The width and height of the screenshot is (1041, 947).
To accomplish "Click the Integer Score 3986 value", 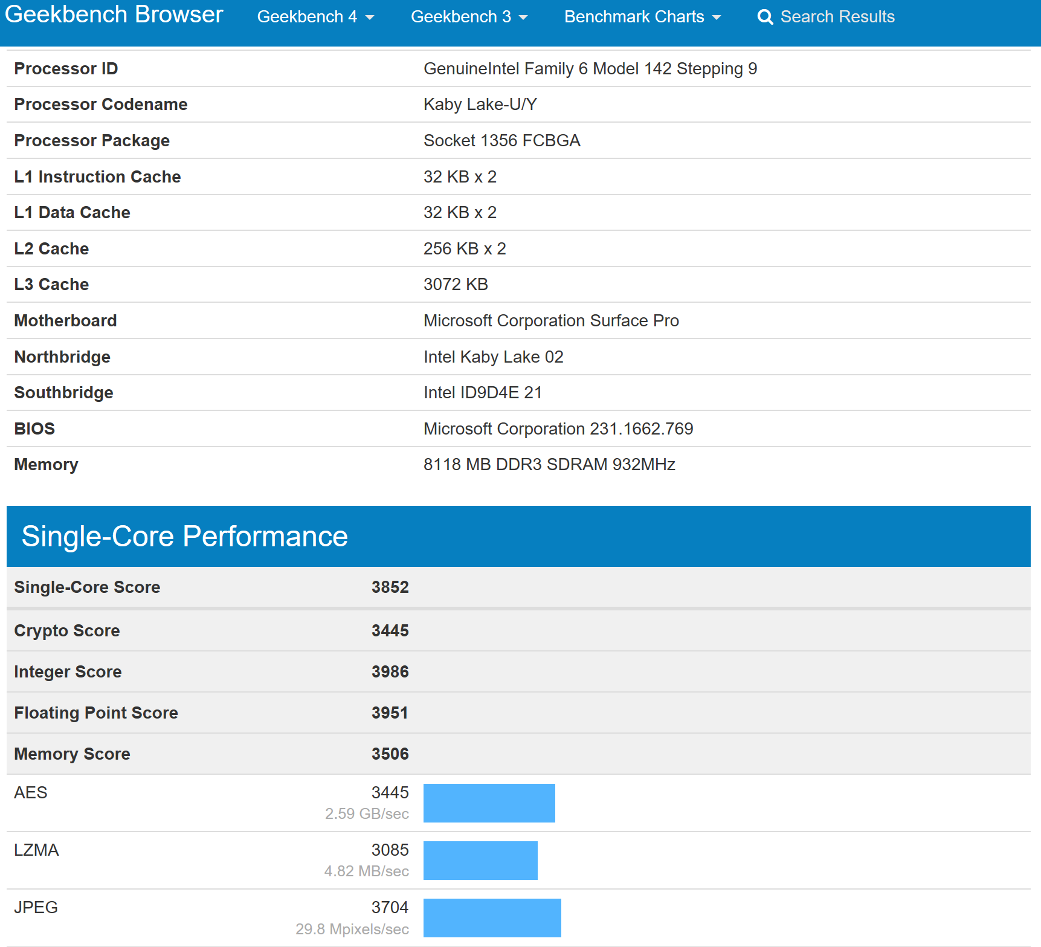I will pos(390,672).
